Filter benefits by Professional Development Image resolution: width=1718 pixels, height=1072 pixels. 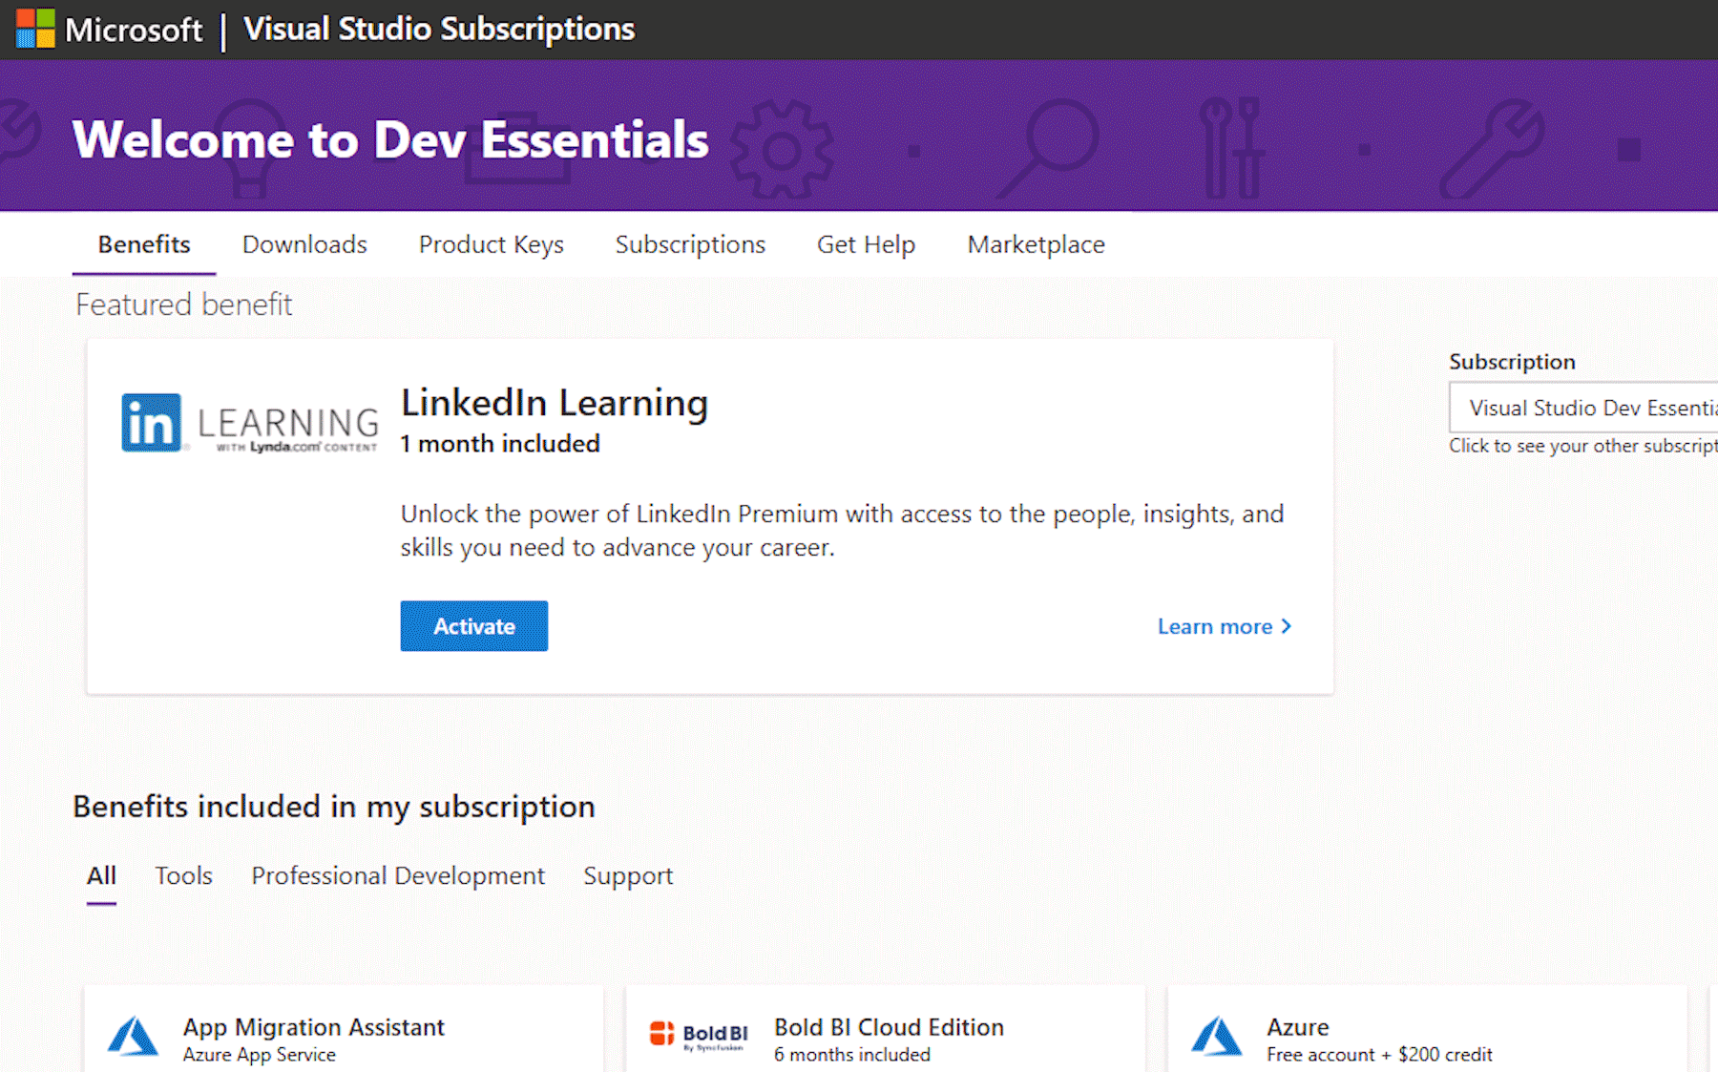tap(398, 875)
